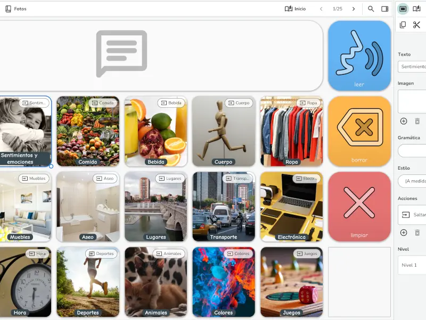
Task: Click the Texto input field
Action: pos(412,66)
